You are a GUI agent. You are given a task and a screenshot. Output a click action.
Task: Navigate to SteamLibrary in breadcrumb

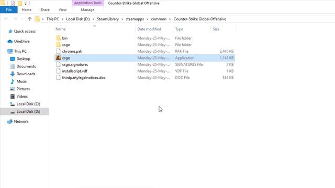point(108,19)
